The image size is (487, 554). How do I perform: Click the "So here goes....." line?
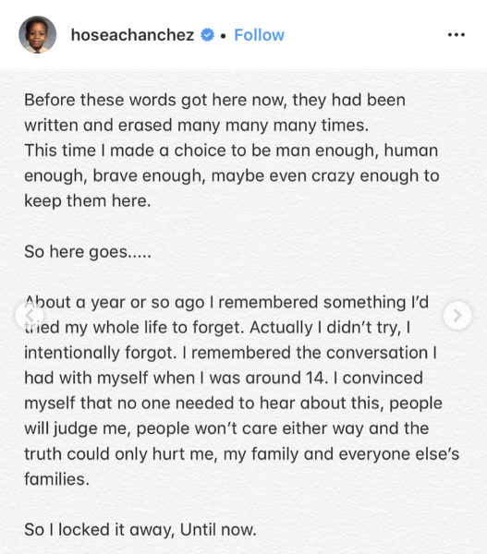coord(88,252)
